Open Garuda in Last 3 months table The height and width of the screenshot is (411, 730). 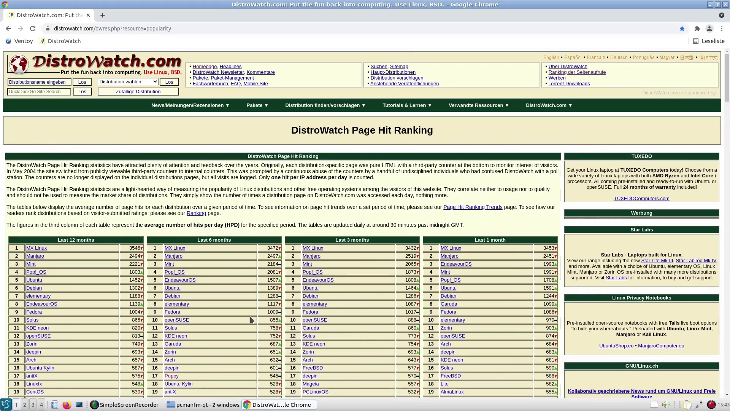click(x=311, y=328)
